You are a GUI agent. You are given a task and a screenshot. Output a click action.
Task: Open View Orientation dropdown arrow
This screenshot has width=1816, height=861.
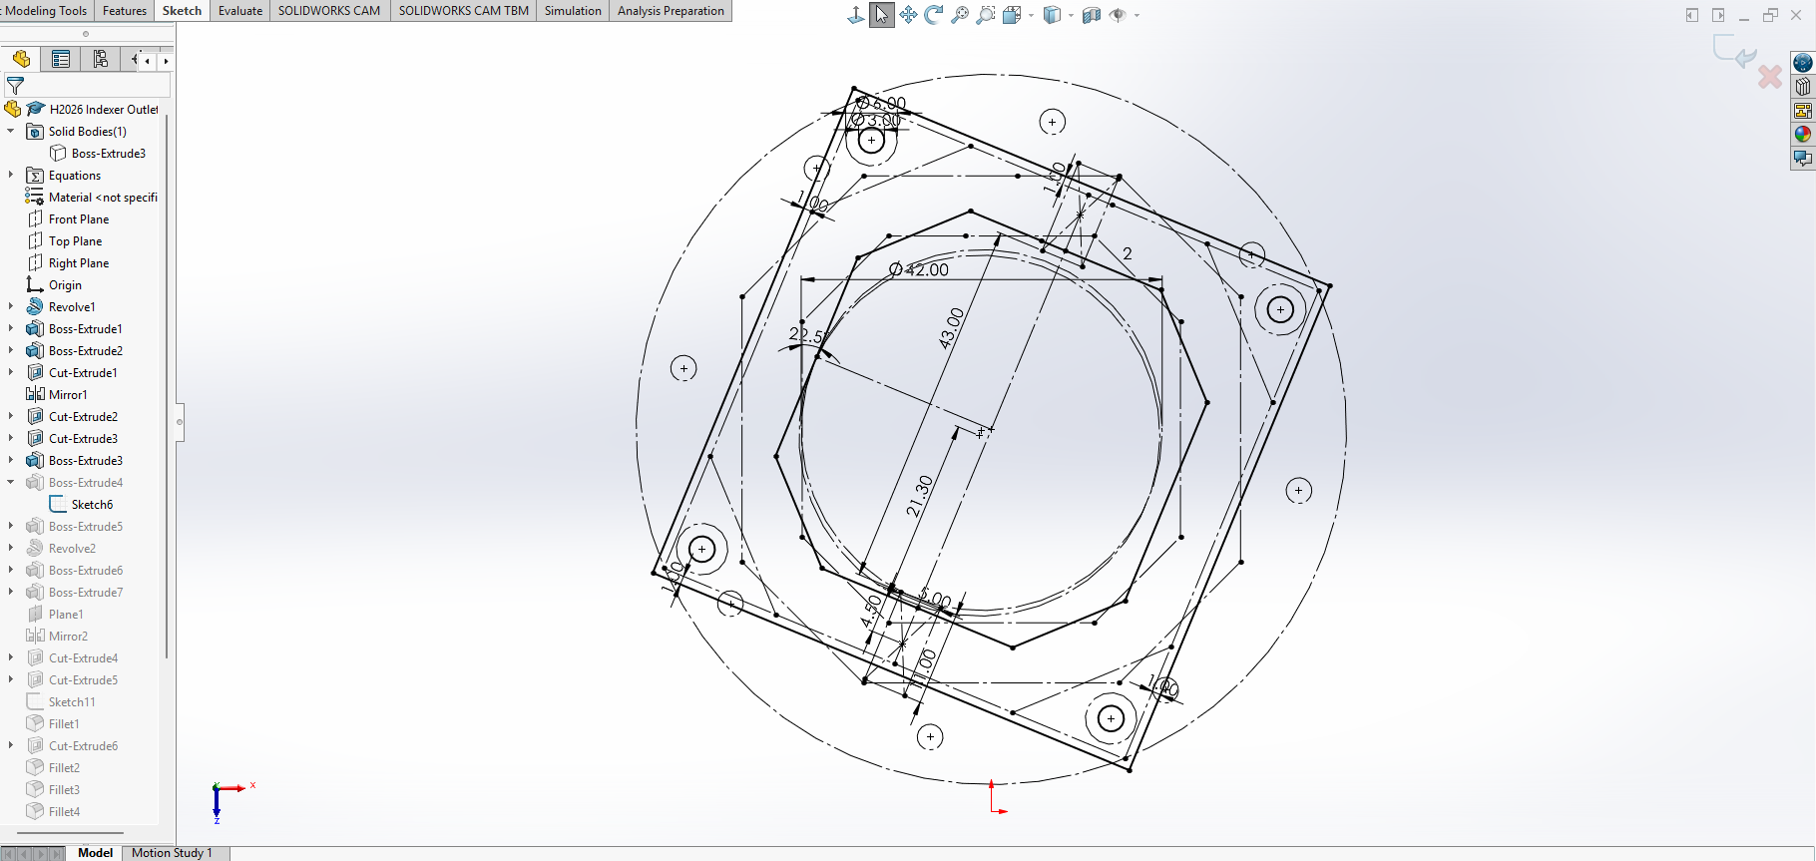[x=1031, y=15]
